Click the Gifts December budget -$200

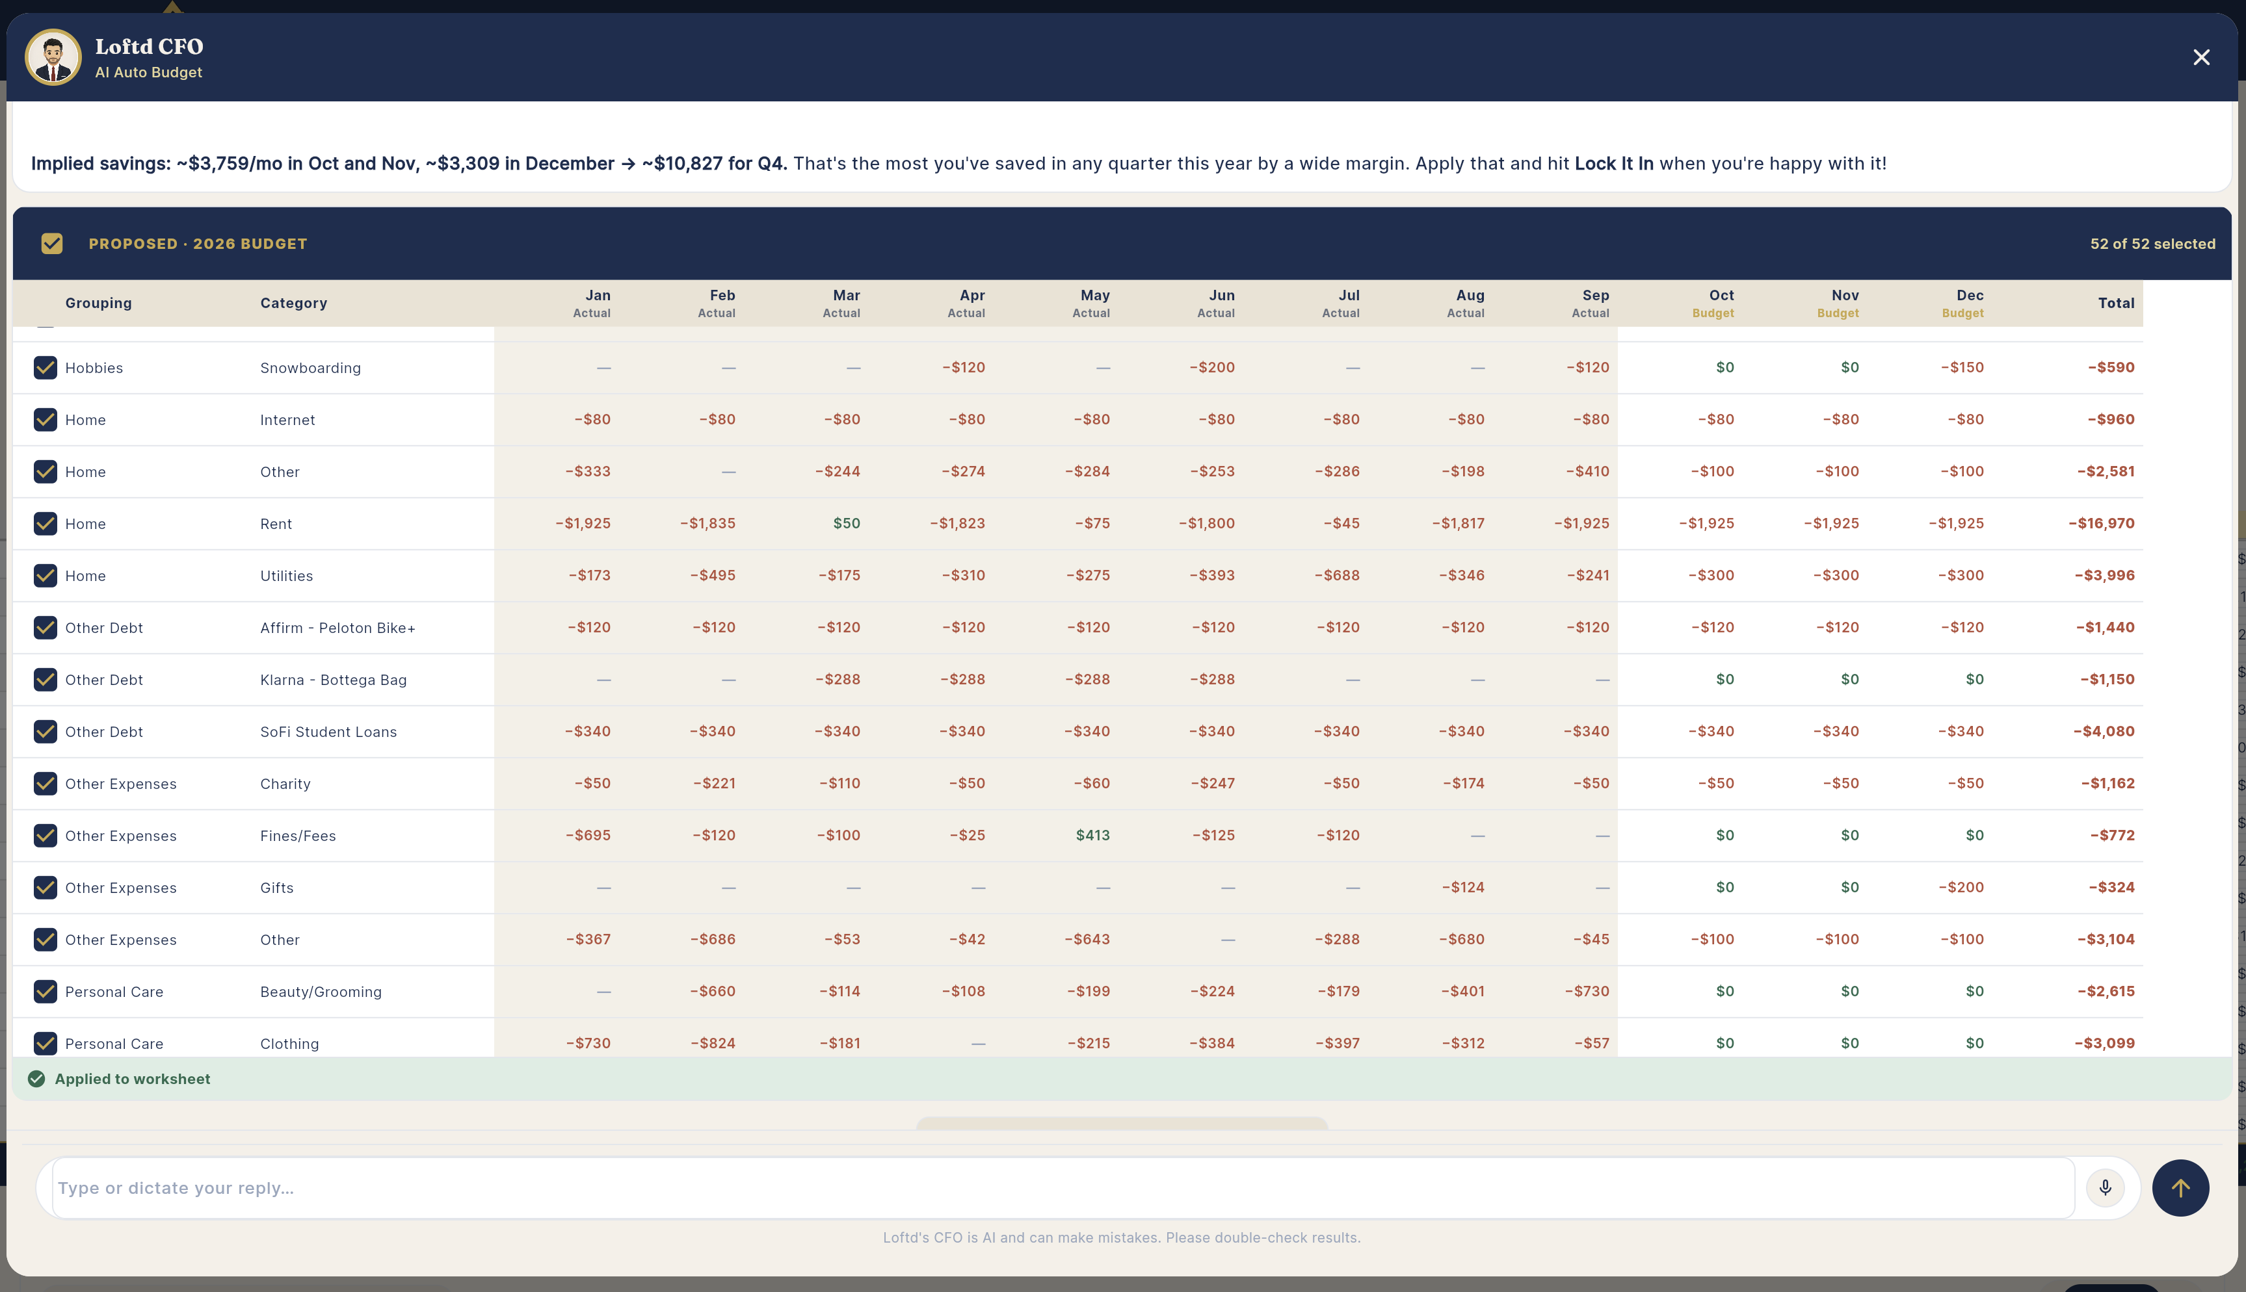click(1962, 887)
